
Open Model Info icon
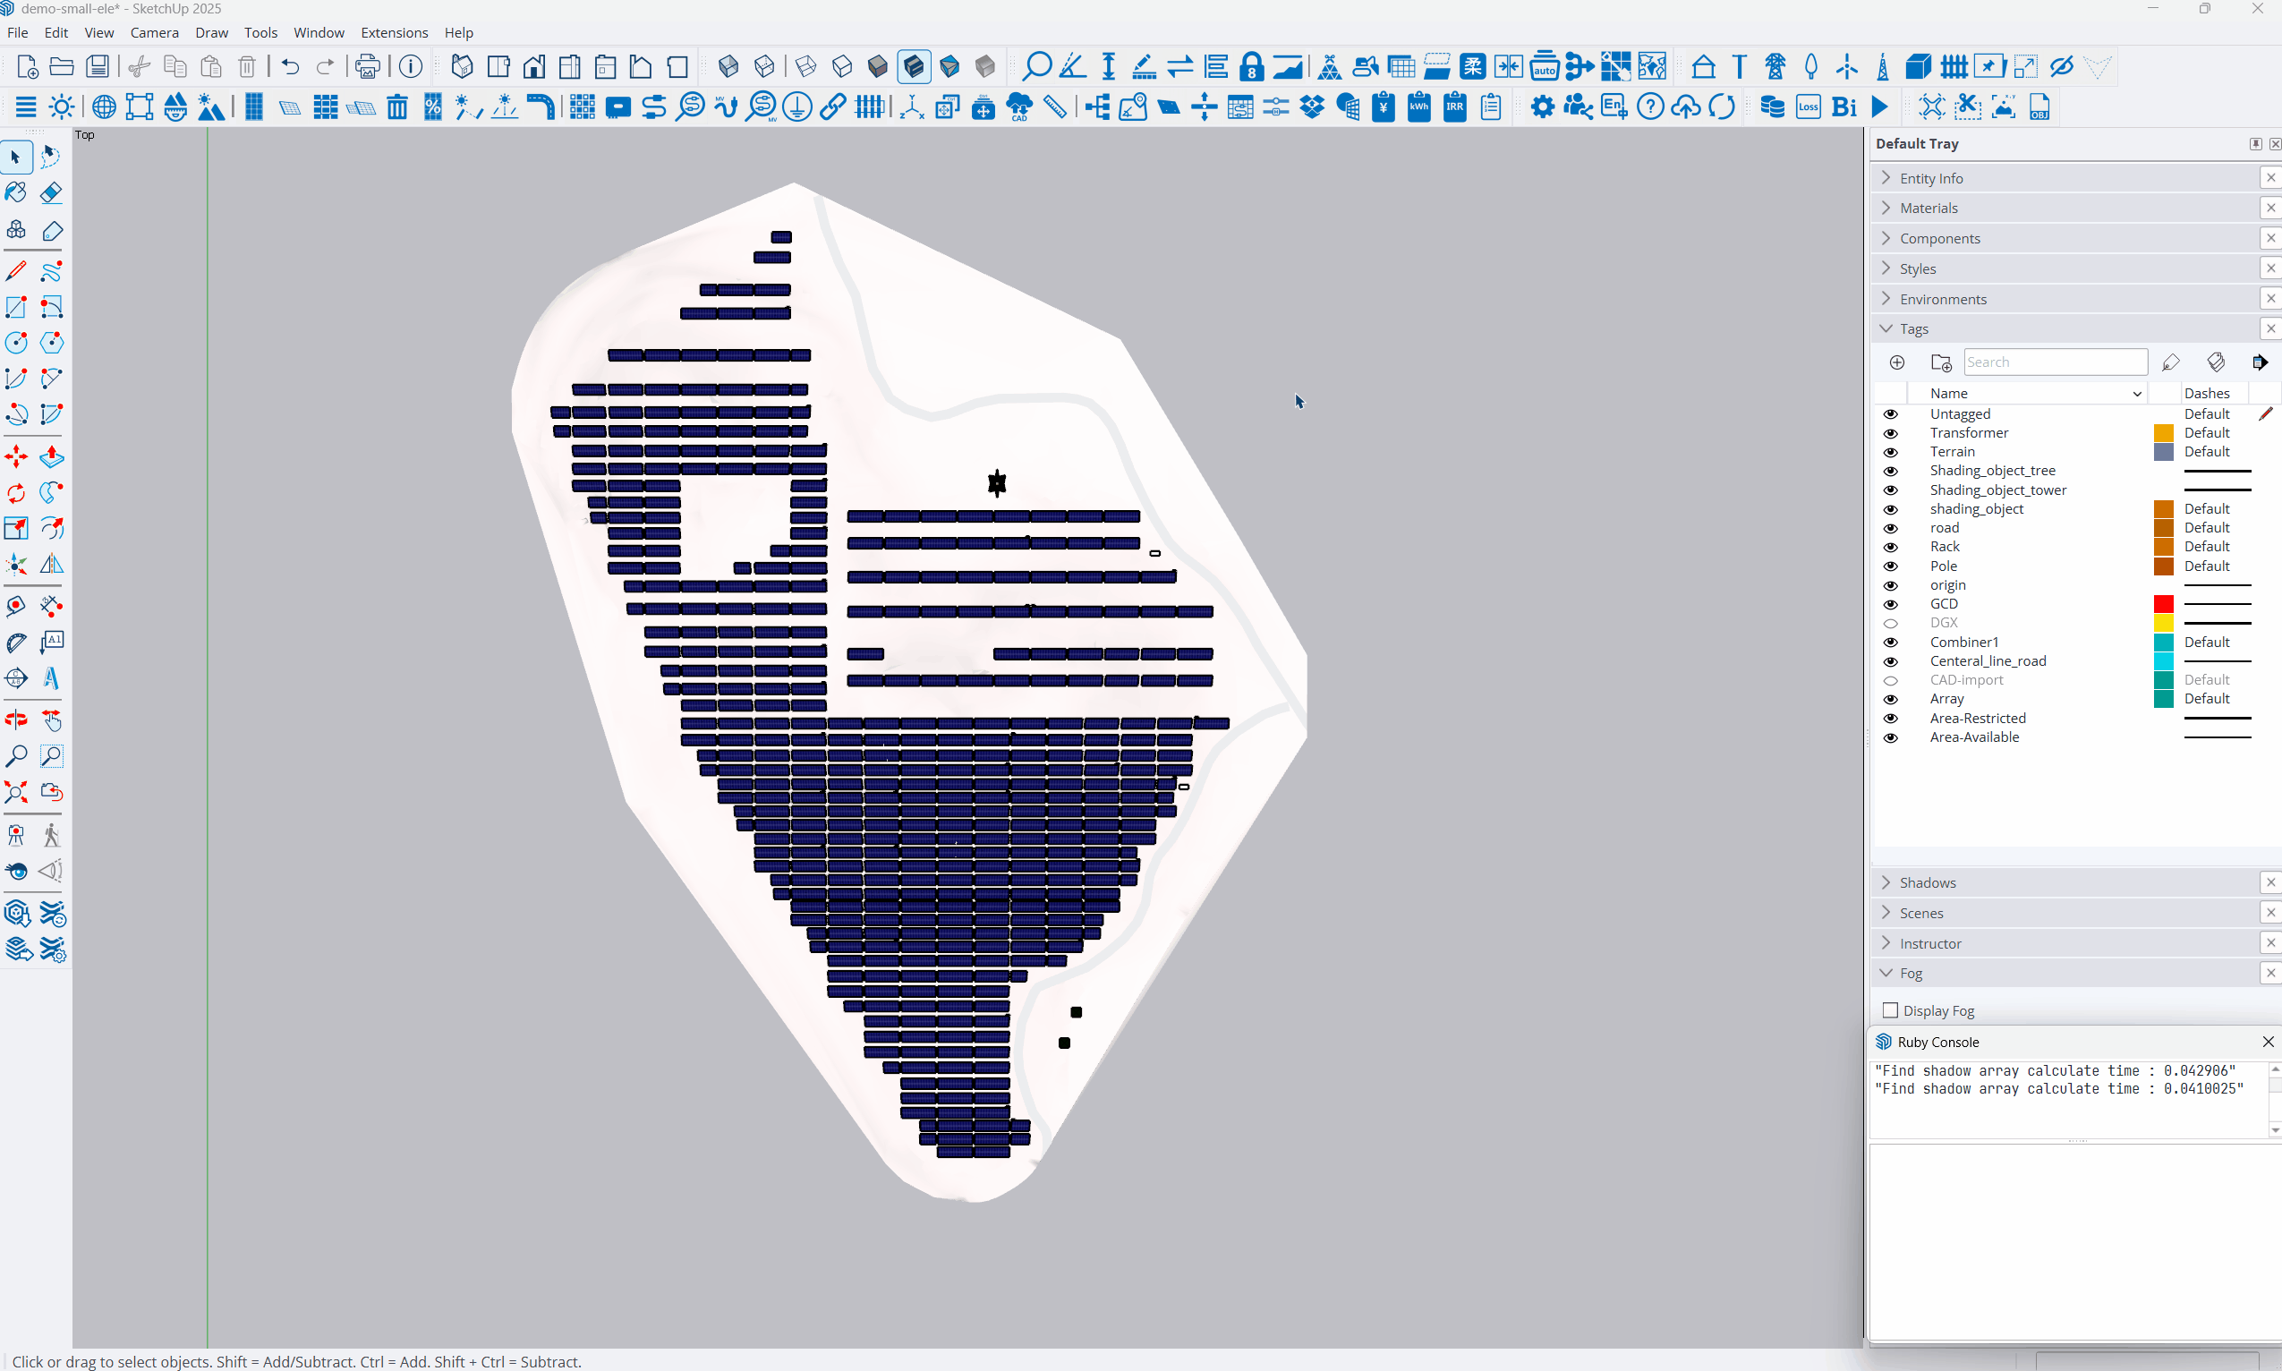pos(411,66)
